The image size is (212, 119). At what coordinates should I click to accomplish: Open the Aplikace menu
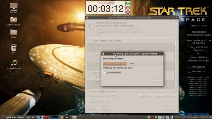(11, 117)
